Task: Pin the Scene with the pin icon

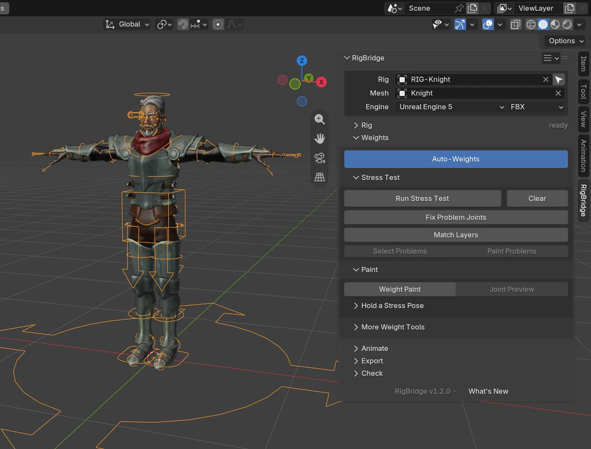Action: tap(459, 8)
